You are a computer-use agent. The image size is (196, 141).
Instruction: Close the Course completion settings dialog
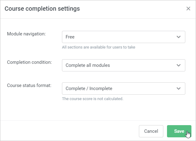pos(188,9)
